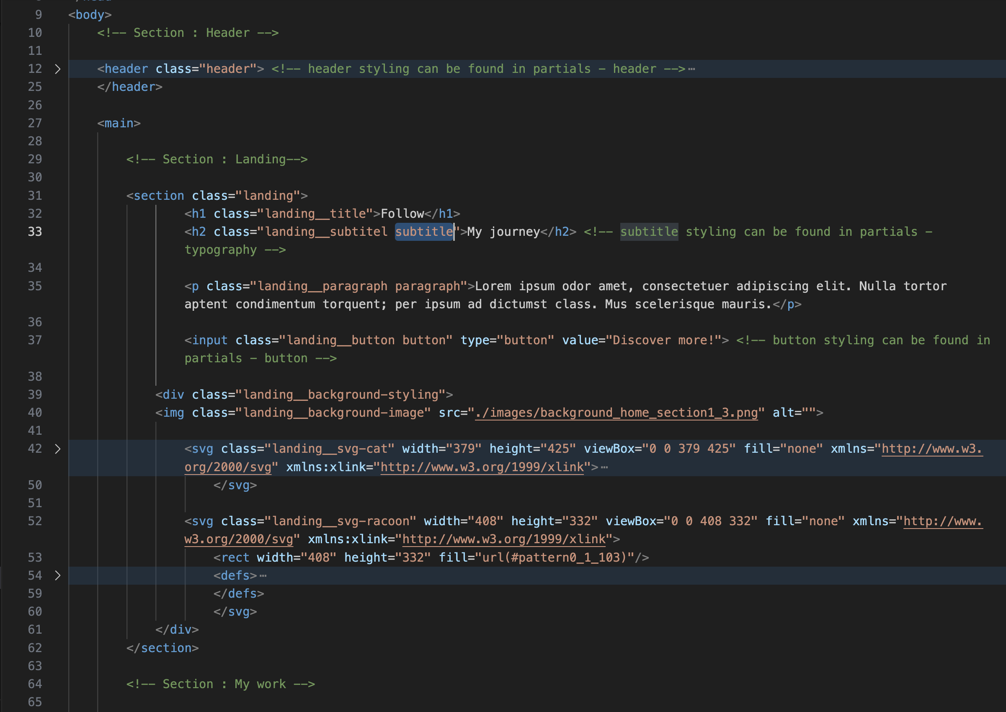Click the selected word subtitle in the h2 class
This screenshot has height=712, width=1006.
point(424,232)
